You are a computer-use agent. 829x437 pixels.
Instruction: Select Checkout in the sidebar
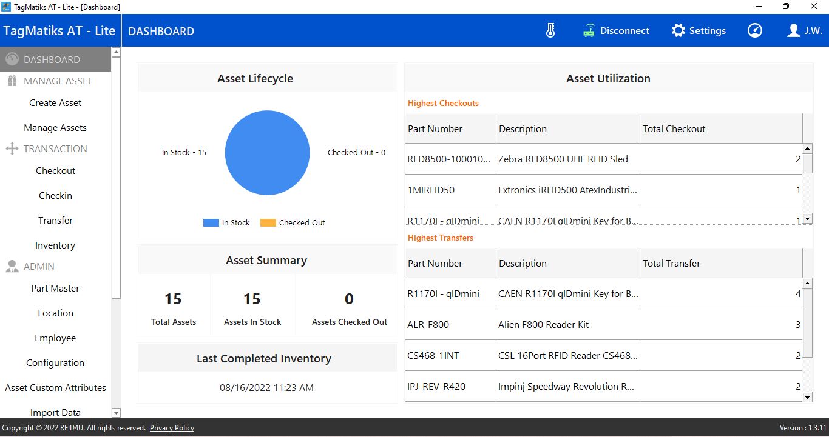pyautogui.click(x=55, y=171)
